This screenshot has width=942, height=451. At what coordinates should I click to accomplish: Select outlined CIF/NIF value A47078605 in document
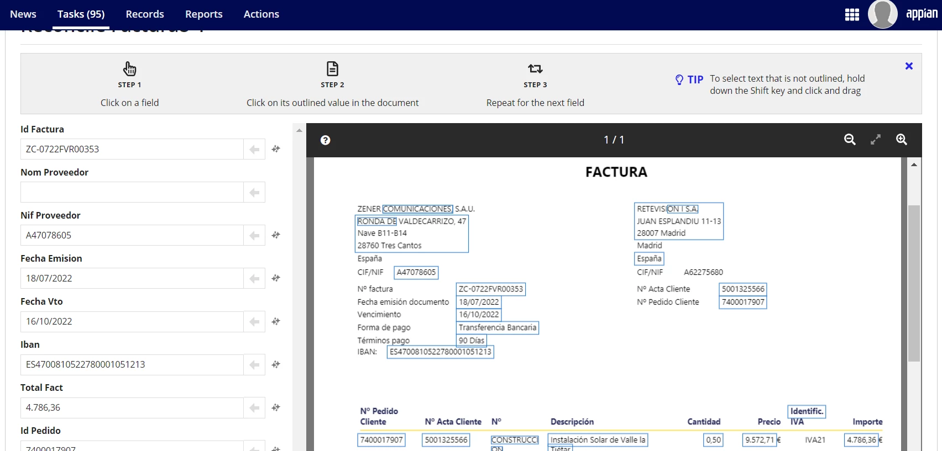click(x=416, y=272)
